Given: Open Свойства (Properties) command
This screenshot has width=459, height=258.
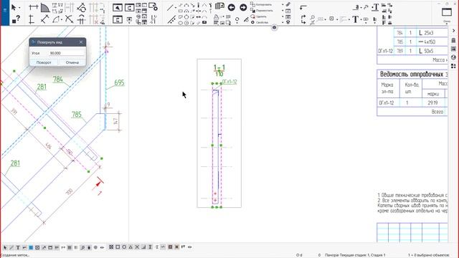Looking at the screenshot, I should tap(260, 22).
